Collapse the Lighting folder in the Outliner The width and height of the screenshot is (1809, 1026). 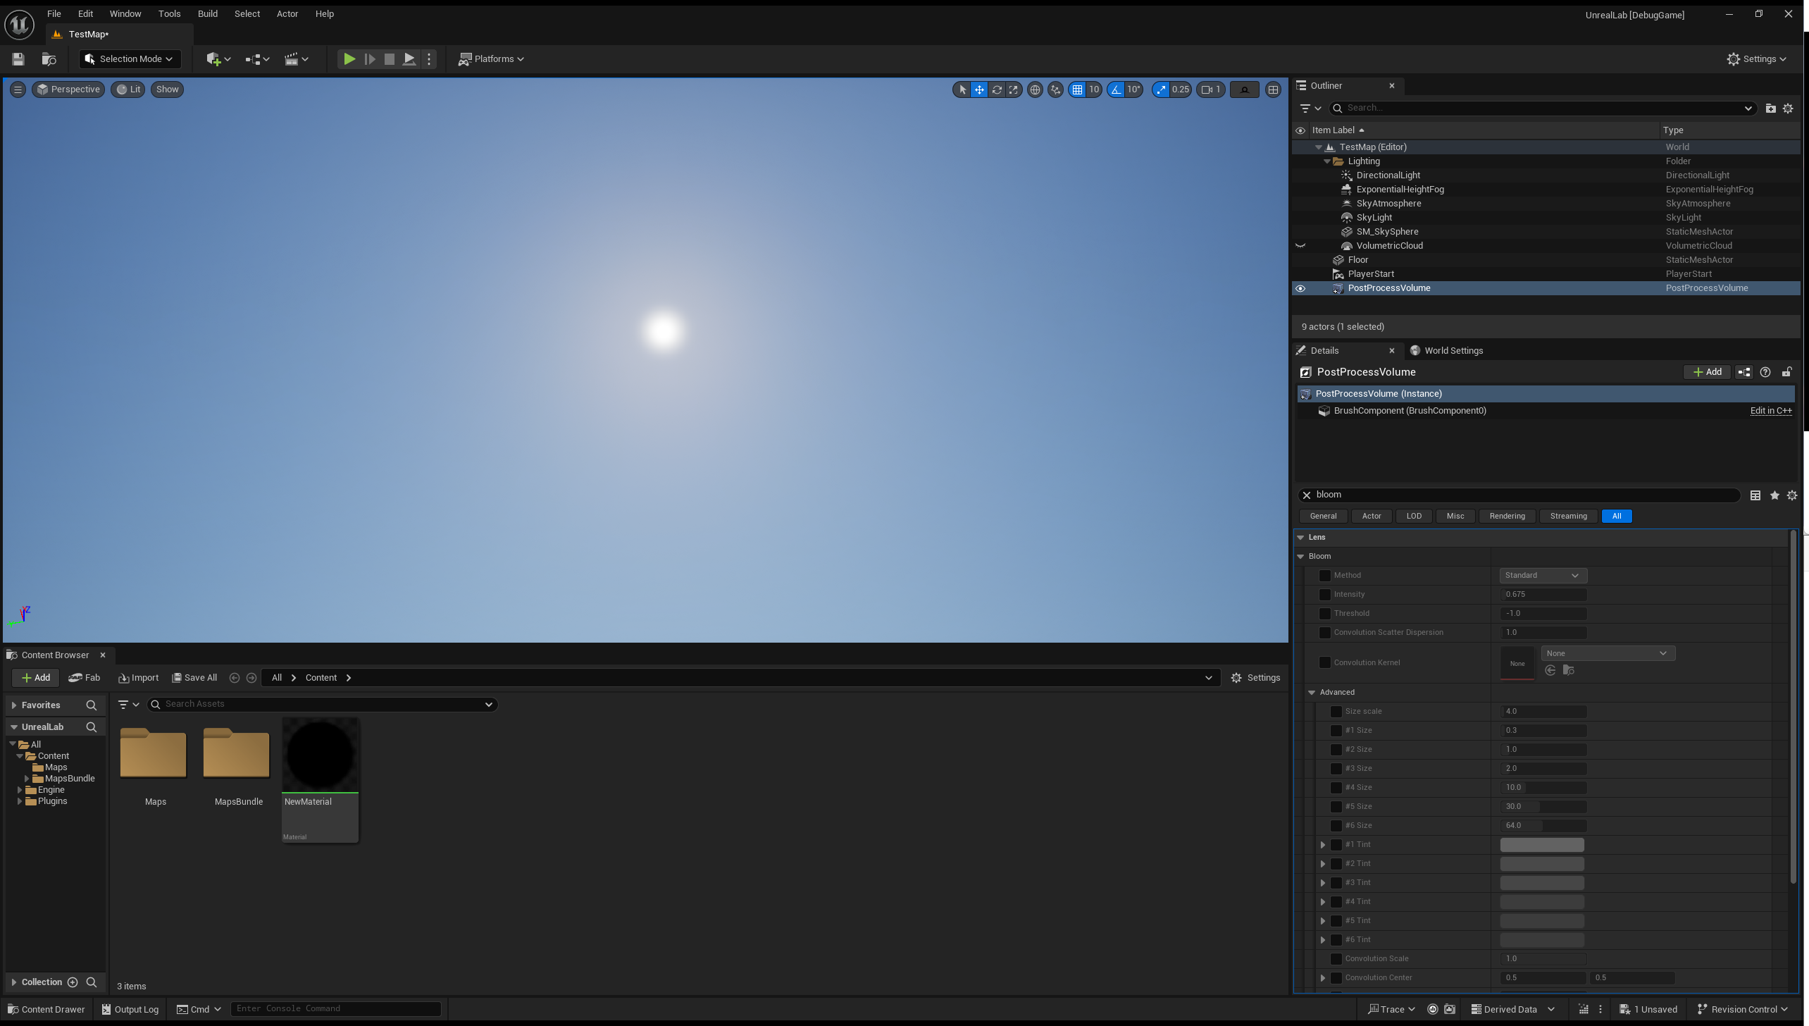1327,161
